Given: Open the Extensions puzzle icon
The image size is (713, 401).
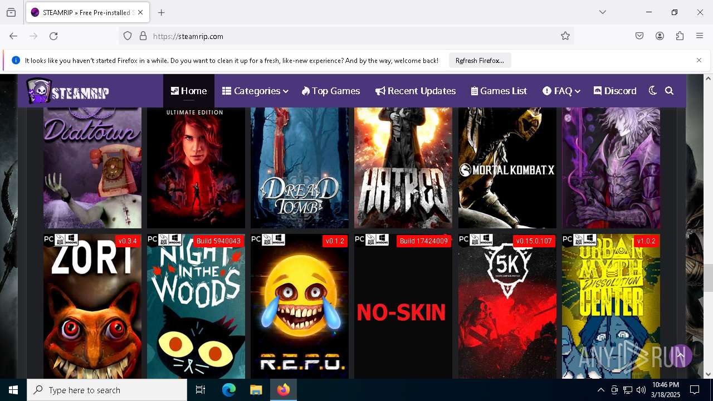Looking at the screenshot, I should point(680,36).
